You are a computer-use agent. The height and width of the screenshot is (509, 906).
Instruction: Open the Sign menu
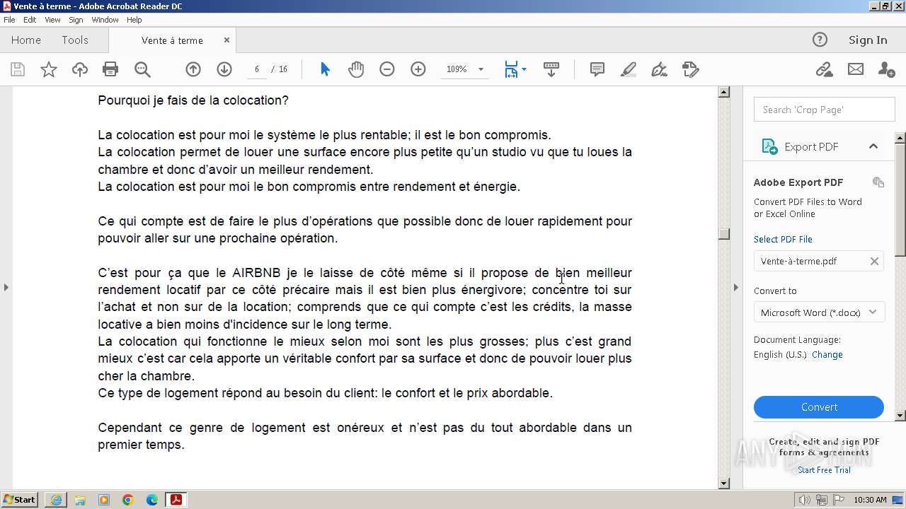(76, 20)
